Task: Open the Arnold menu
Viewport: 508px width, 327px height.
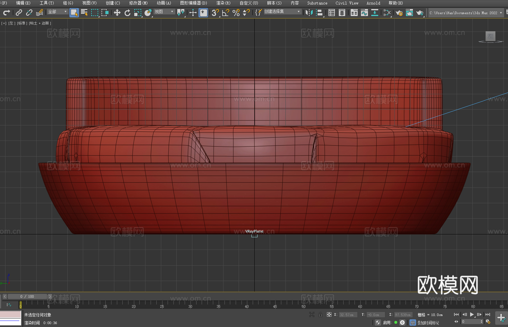Action: [x=373, y=3]
